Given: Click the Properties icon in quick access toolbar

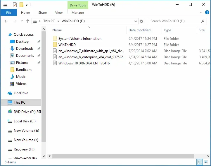Looking at the screenshot, I should (15, 5).
